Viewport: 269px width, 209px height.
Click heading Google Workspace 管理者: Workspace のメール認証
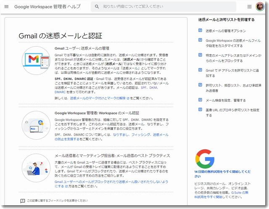97,113
